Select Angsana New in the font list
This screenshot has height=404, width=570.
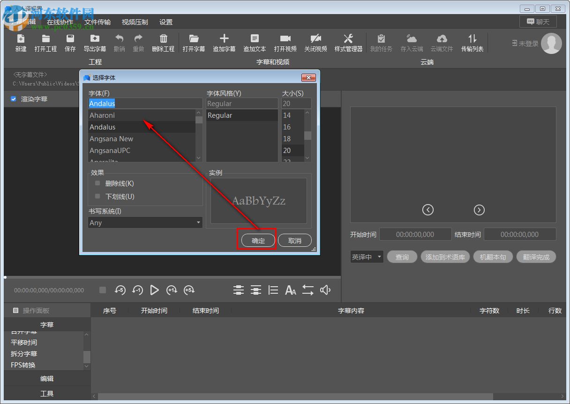(x=112, y=139)
